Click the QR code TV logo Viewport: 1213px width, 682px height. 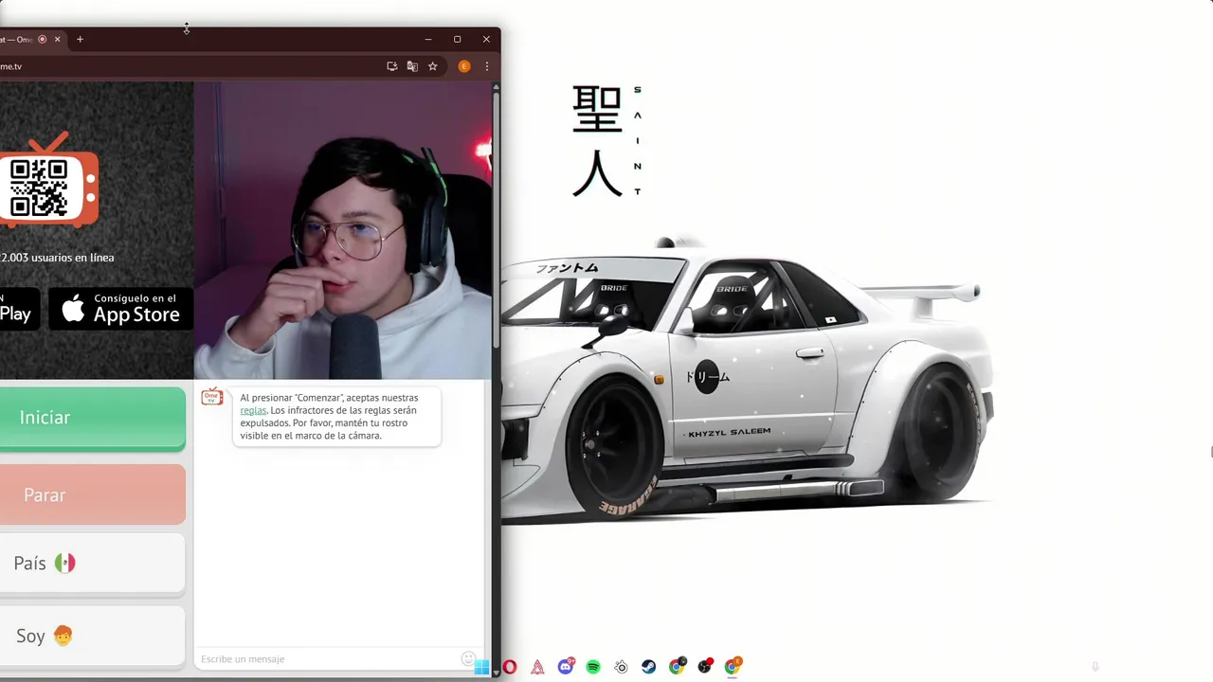click(x=47, y=180)
